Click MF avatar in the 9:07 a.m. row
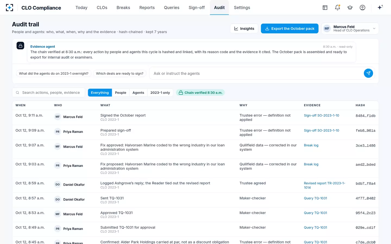 tap(58, 147)
